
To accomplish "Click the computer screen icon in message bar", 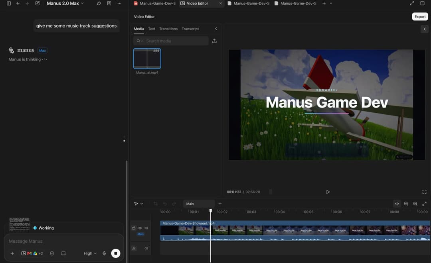I will [x=63, y=253].
